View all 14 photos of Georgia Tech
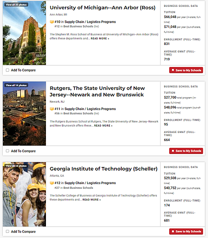Image resolution: width=208 pixels, height=238 pixels. (x=16, y=166)
